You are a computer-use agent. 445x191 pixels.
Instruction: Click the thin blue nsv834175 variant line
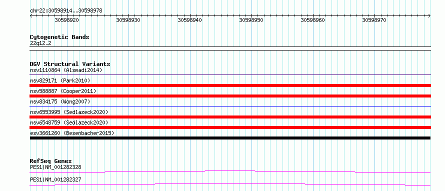pyautogui.click(x=230, y=106)
